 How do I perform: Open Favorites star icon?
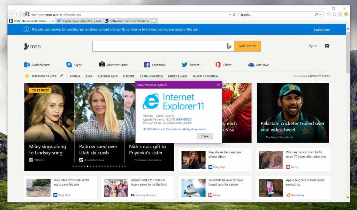pos(334,14)
